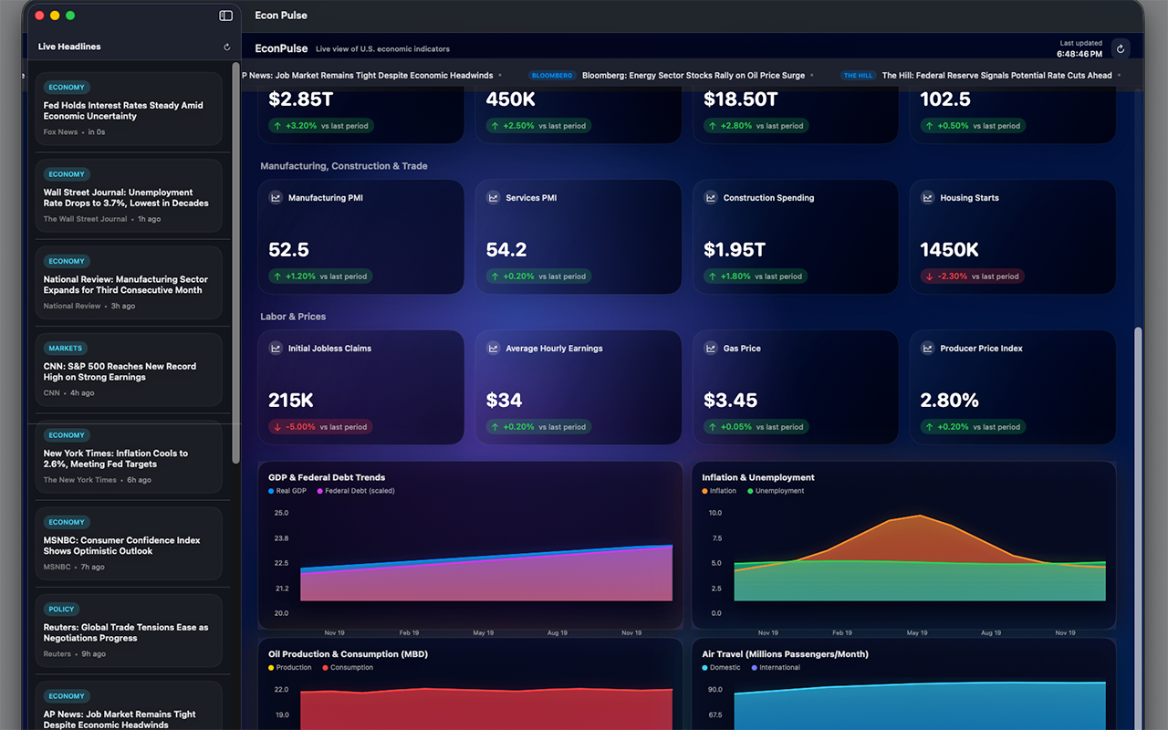
Task: Refresh the Live Headlines list
Action: pyautogui.click(x=227, y=47)
